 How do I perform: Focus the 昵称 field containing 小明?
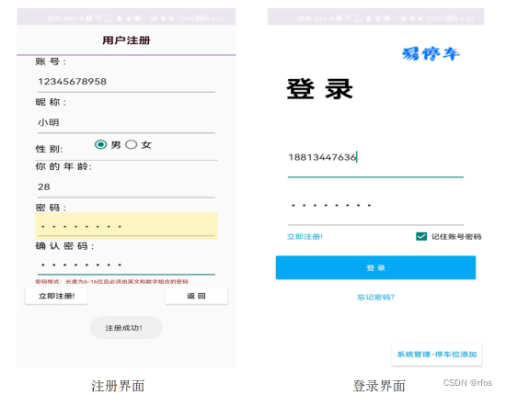[126, 122]
